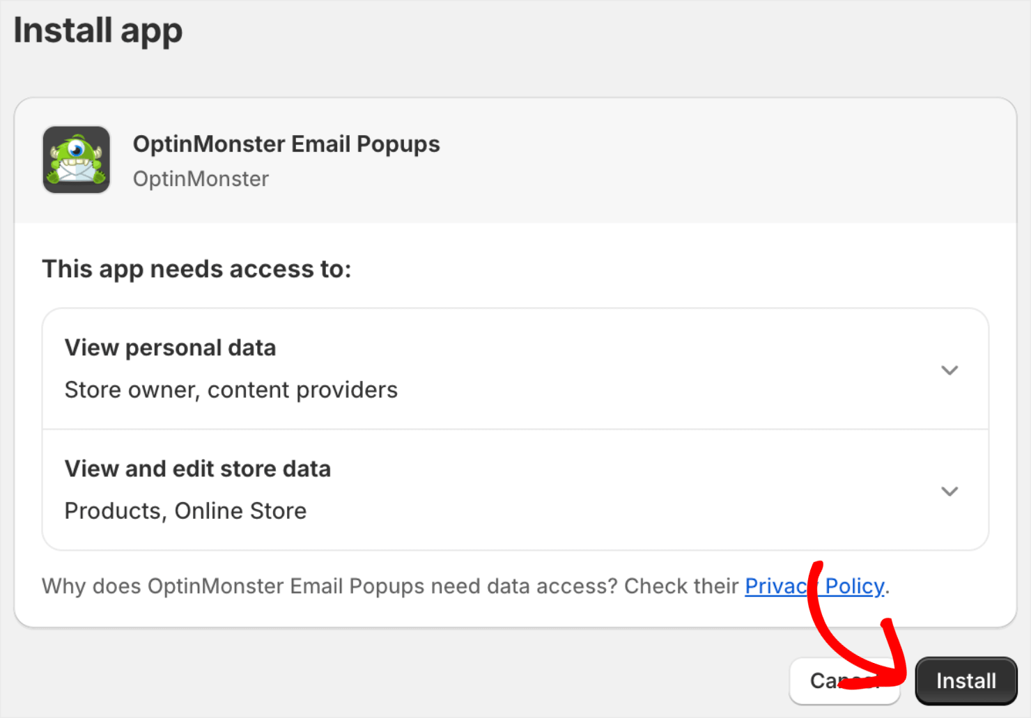
Task: Click the Install button
Action: [x=966, y=680]
